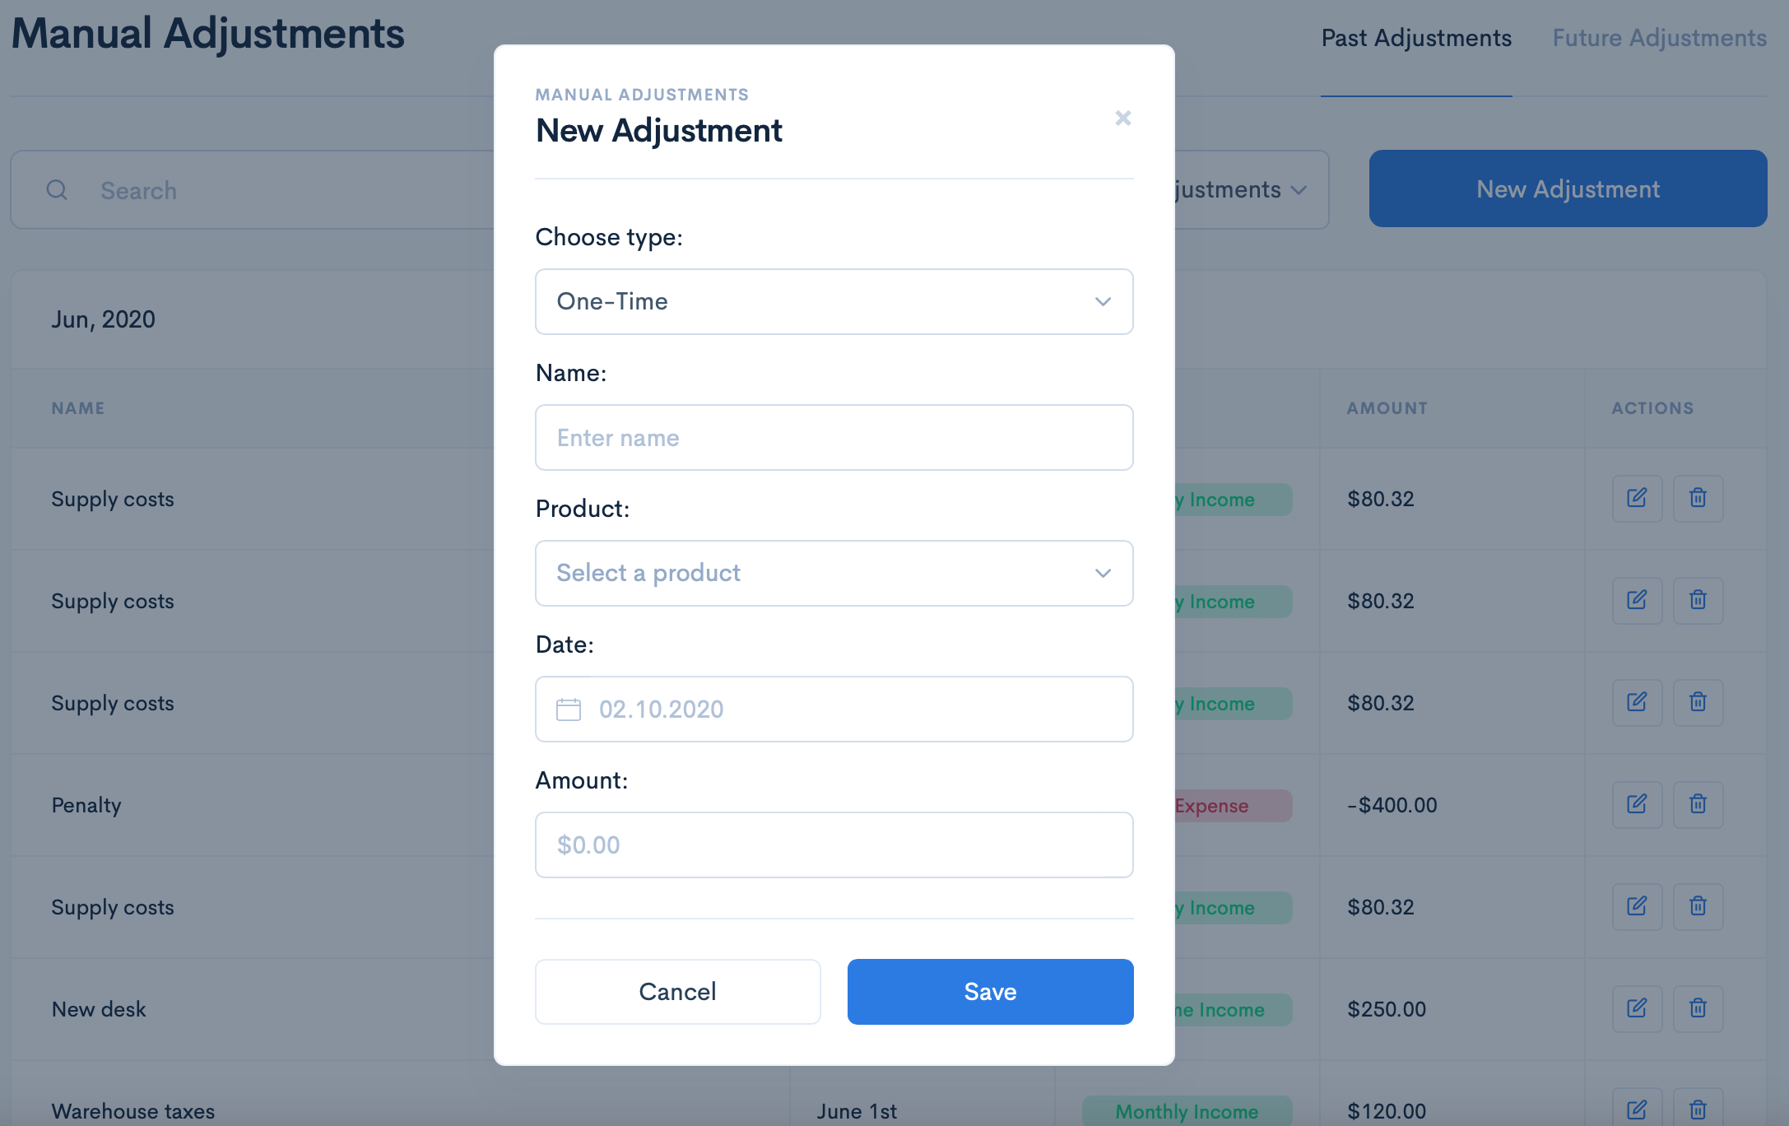Click the search magnifier icon

tap(56, 189)
